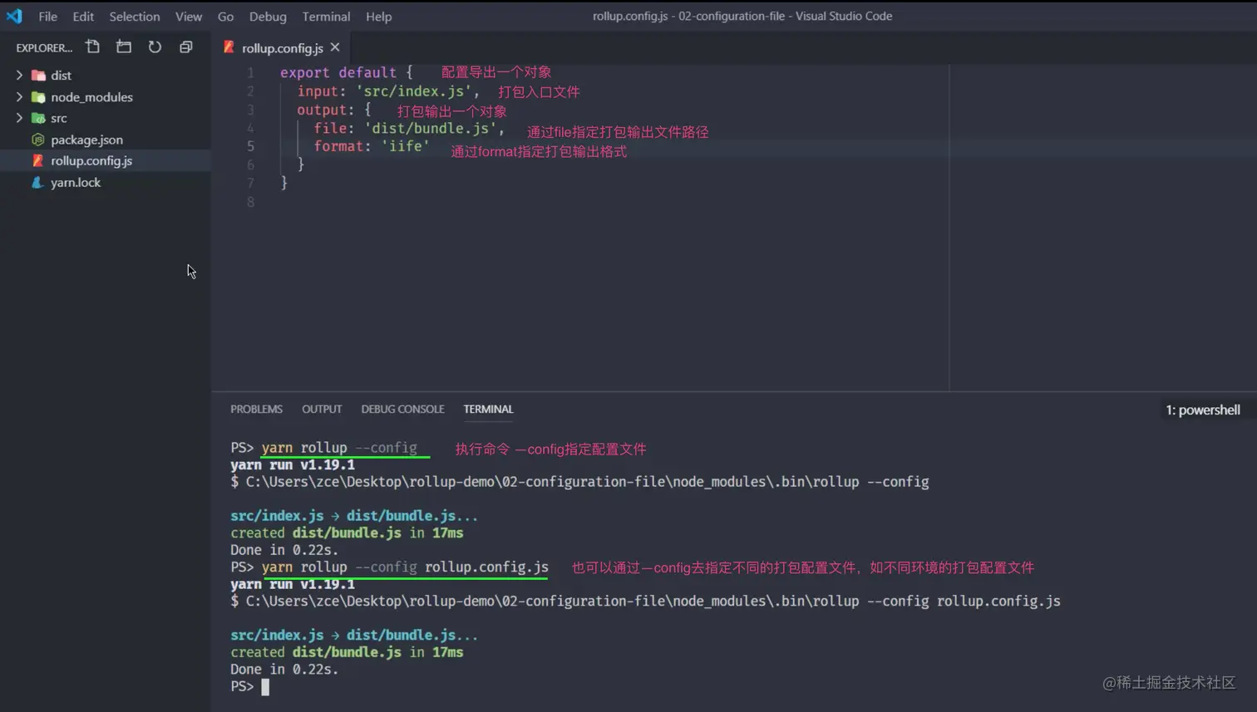Click the package.json file icon
The height and width of the screenshot is (712, 1257).
37,140
